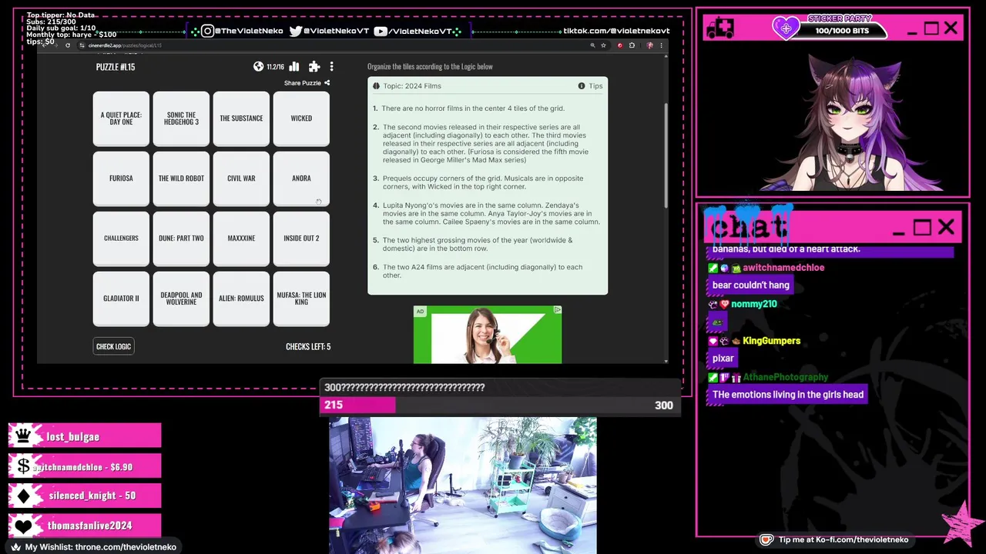Screen dimensions: 986x554
Task: Click the lost_bulgae crown banner
Action: [x=85, y=436]
